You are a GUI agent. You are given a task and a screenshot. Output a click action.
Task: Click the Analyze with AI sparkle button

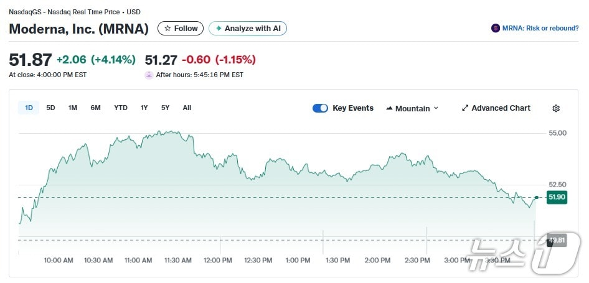click(x=247, y=29)
